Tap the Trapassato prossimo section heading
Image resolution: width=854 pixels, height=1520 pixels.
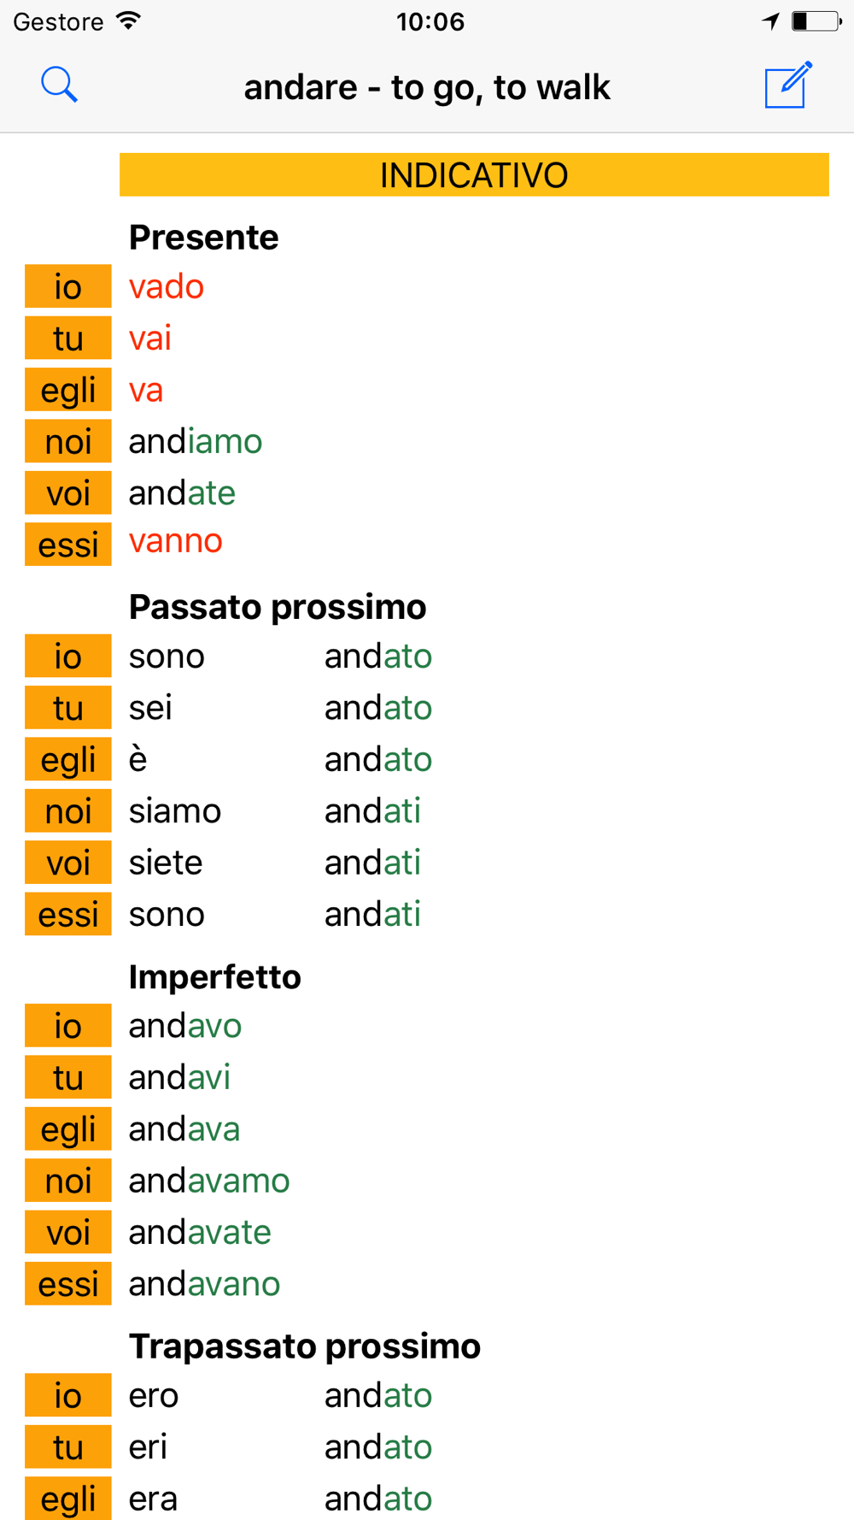[x=305, y=1346]
